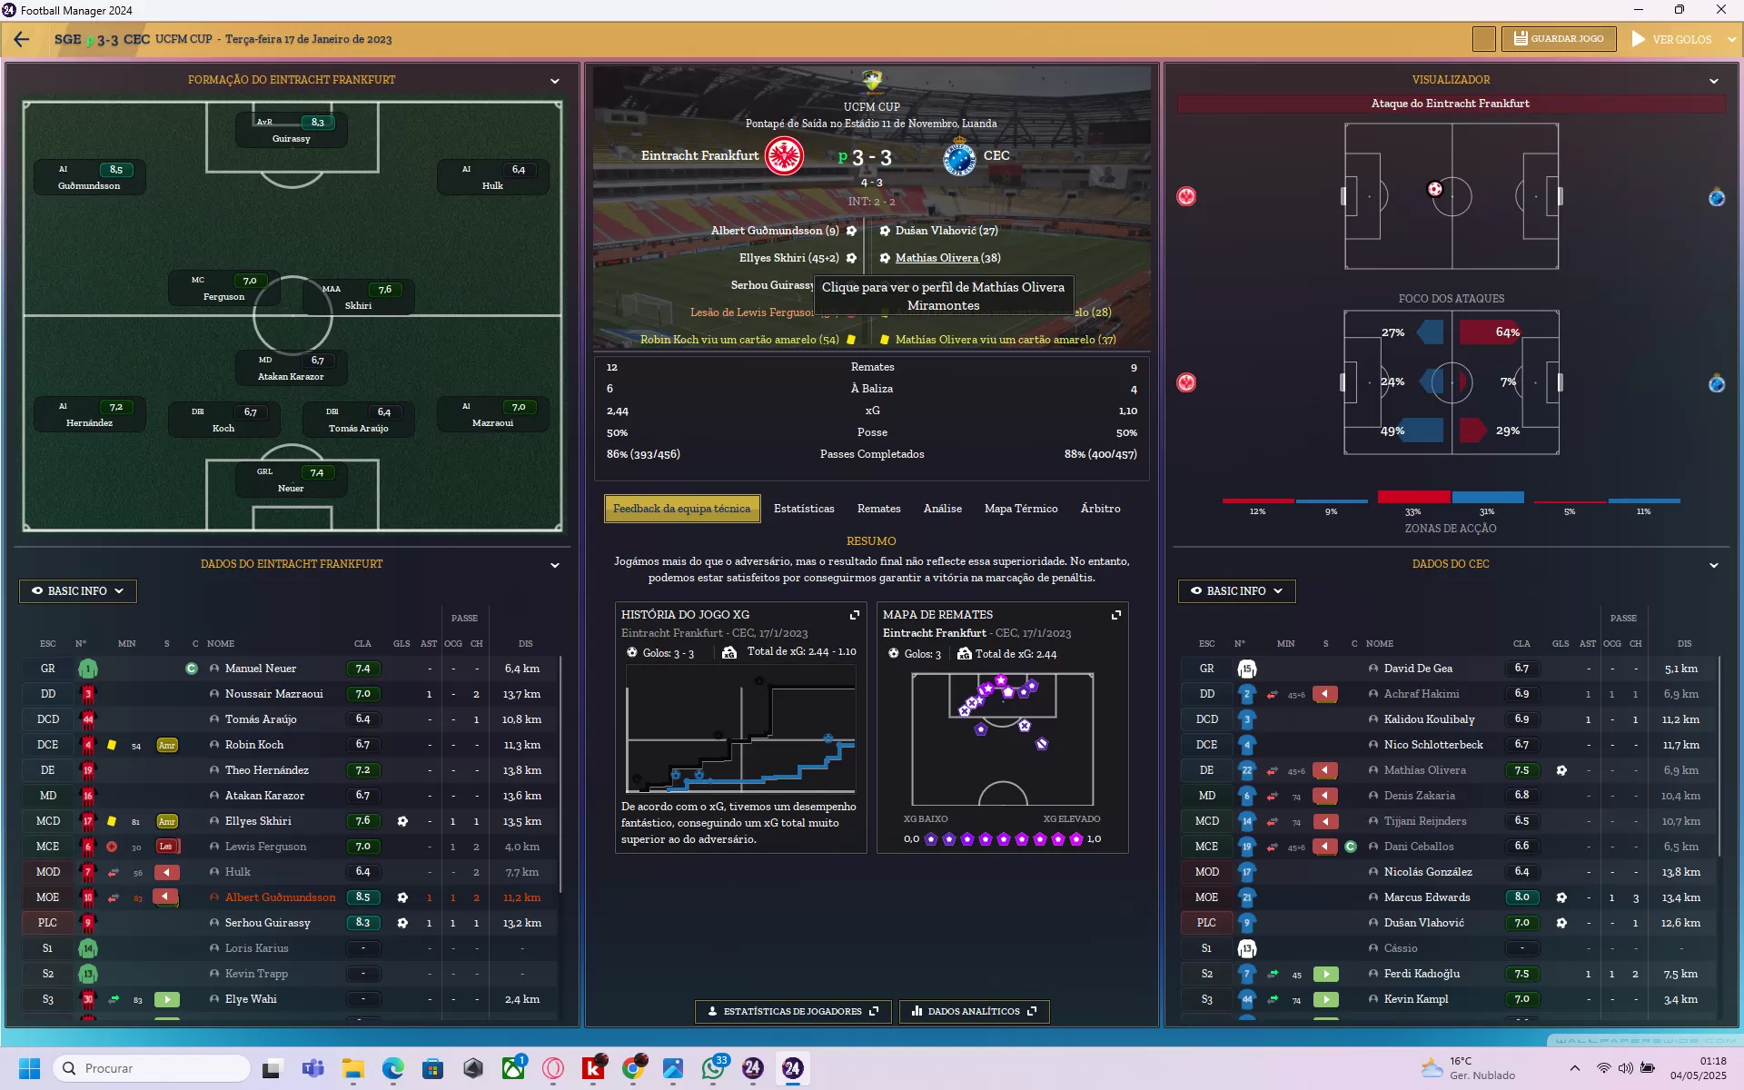Image resolution: width=1744 pixels, height=1090 pixels.
Task: Play goals via Ver Golos button
Action: [1671, 39]
